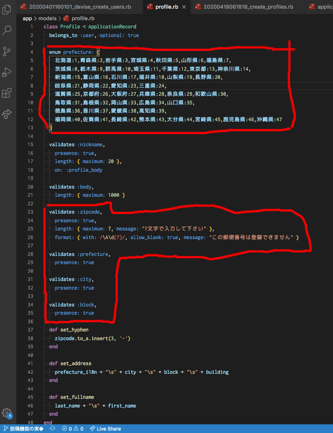The width and height of the screenshot is (333, 433).
Task: Click the synchronize changes icon in status bar
Action: tap(52, 429)
